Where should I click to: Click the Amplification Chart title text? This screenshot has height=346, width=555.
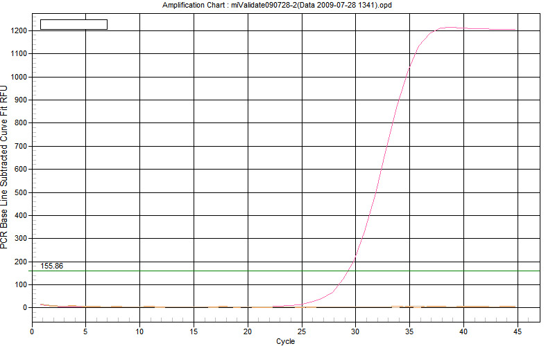click(x=277, y=6)
